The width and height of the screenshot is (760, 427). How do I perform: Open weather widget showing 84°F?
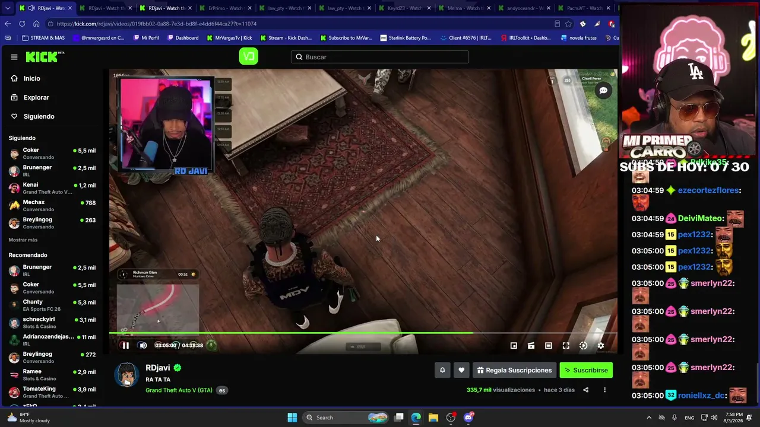(28, 418)
